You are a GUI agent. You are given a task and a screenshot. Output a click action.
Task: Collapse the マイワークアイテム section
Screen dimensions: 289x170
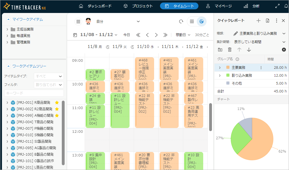[x=8, y=19]
